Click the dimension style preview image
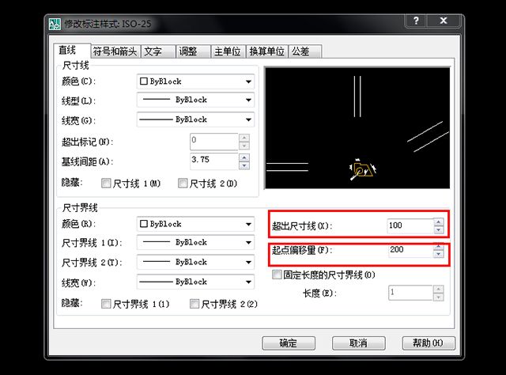 pyautogui.click(x=357, y=128)
